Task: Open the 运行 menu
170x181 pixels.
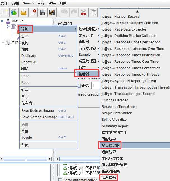Action: click(41, 3)
